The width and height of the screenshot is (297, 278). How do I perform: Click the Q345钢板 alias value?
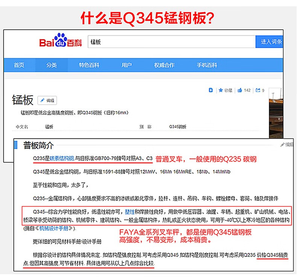[x=178, y=127]
